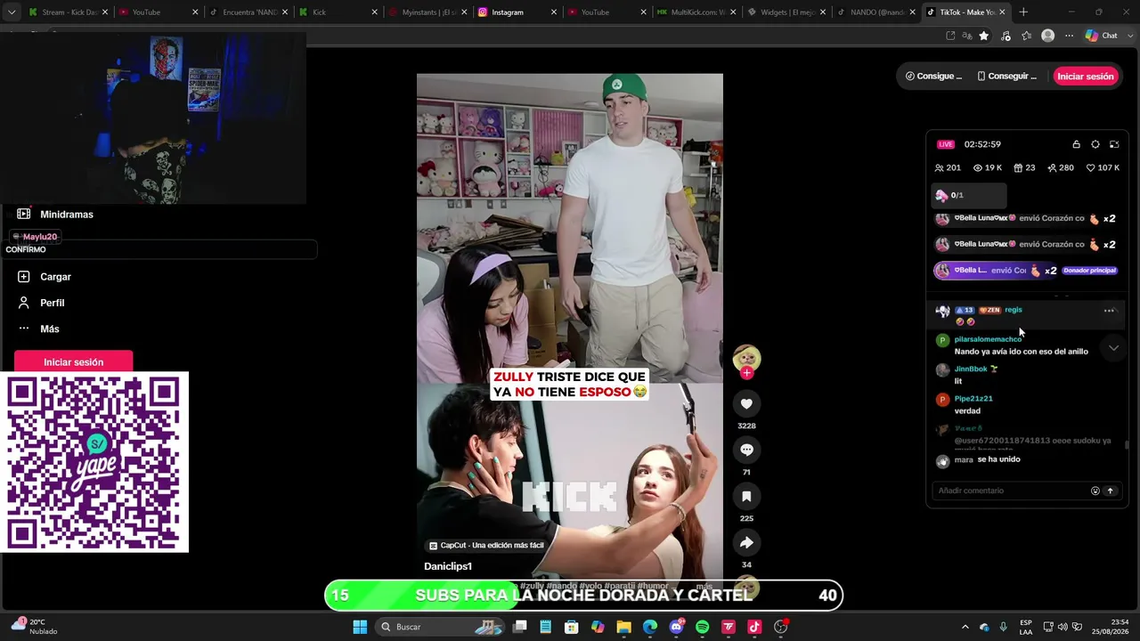Click the CapCut 'Una edición más fácil' label
Screen dimensions: 1140x641
coord(486,545)
